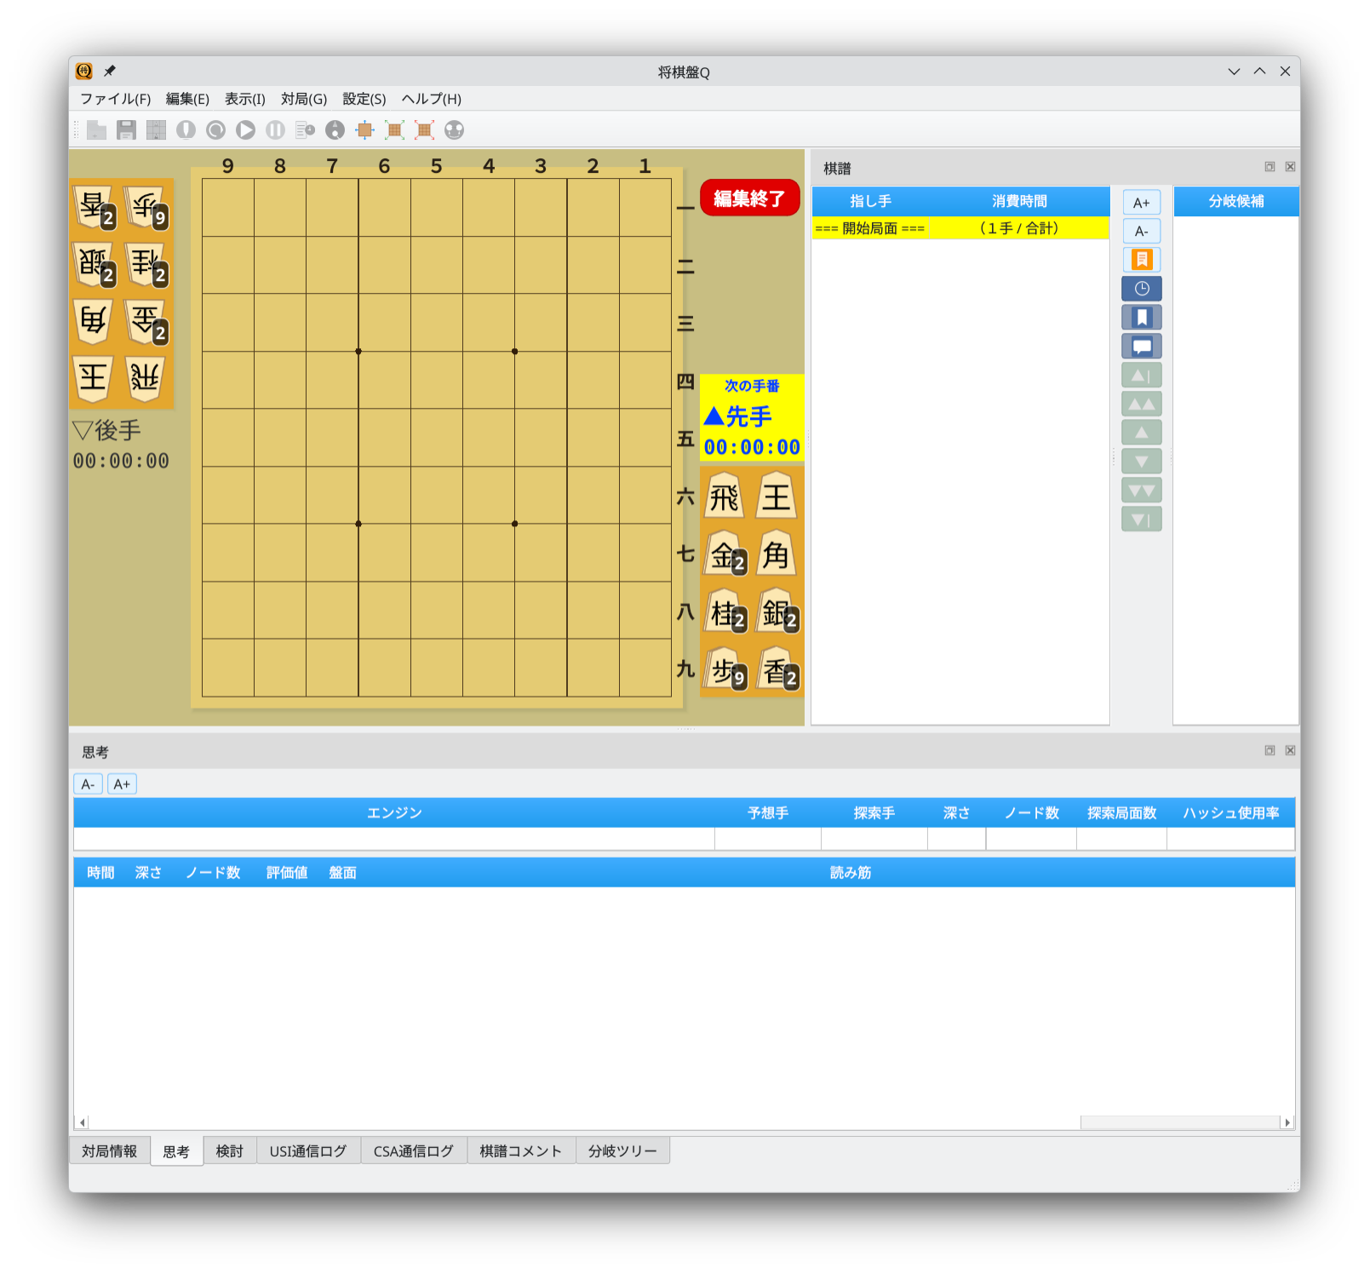Viewport: 1370px width, 1274px height.
Task: Switch to the 検討 tab
Action: pos(229,1151)
